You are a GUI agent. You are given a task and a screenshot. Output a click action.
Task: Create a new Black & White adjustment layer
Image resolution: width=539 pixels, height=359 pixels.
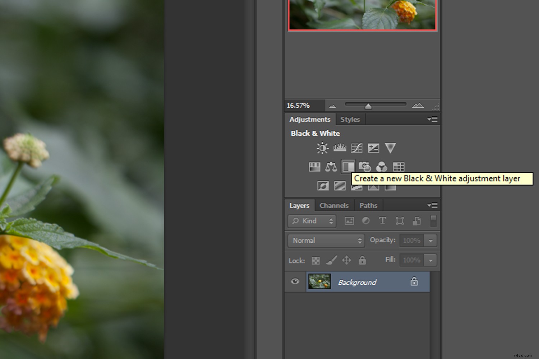tap(348, 167)
